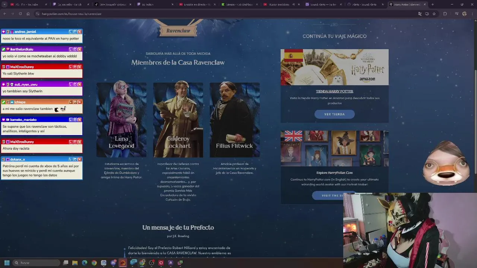Image resolution: width=477 pixels, height=268 pixels.
Task: Select the Luna Lovegood character card
Action: pyautogui.click(x=121, y=120)
